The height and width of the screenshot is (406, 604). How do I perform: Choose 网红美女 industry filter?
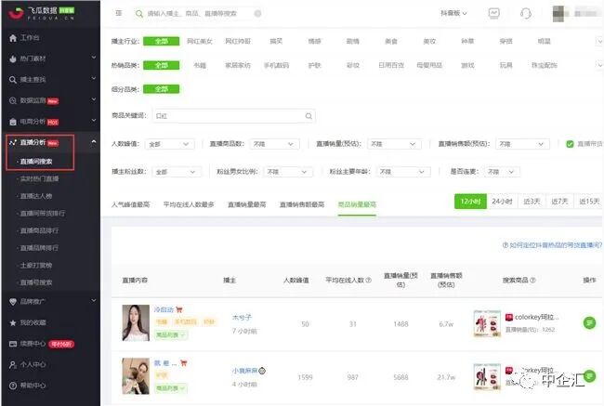click(x=200, y=41)
